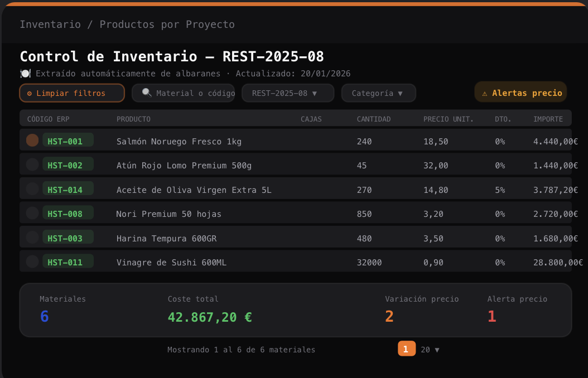The image size is (588, 378).
Task: Click the Inventario breadcrumb link
Action: 50,25
